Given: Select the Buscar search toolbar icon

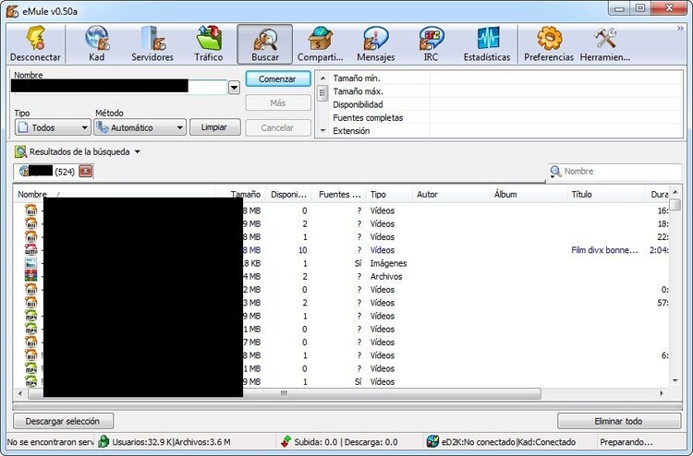Looking at the screenshot, I should [265, 44].
